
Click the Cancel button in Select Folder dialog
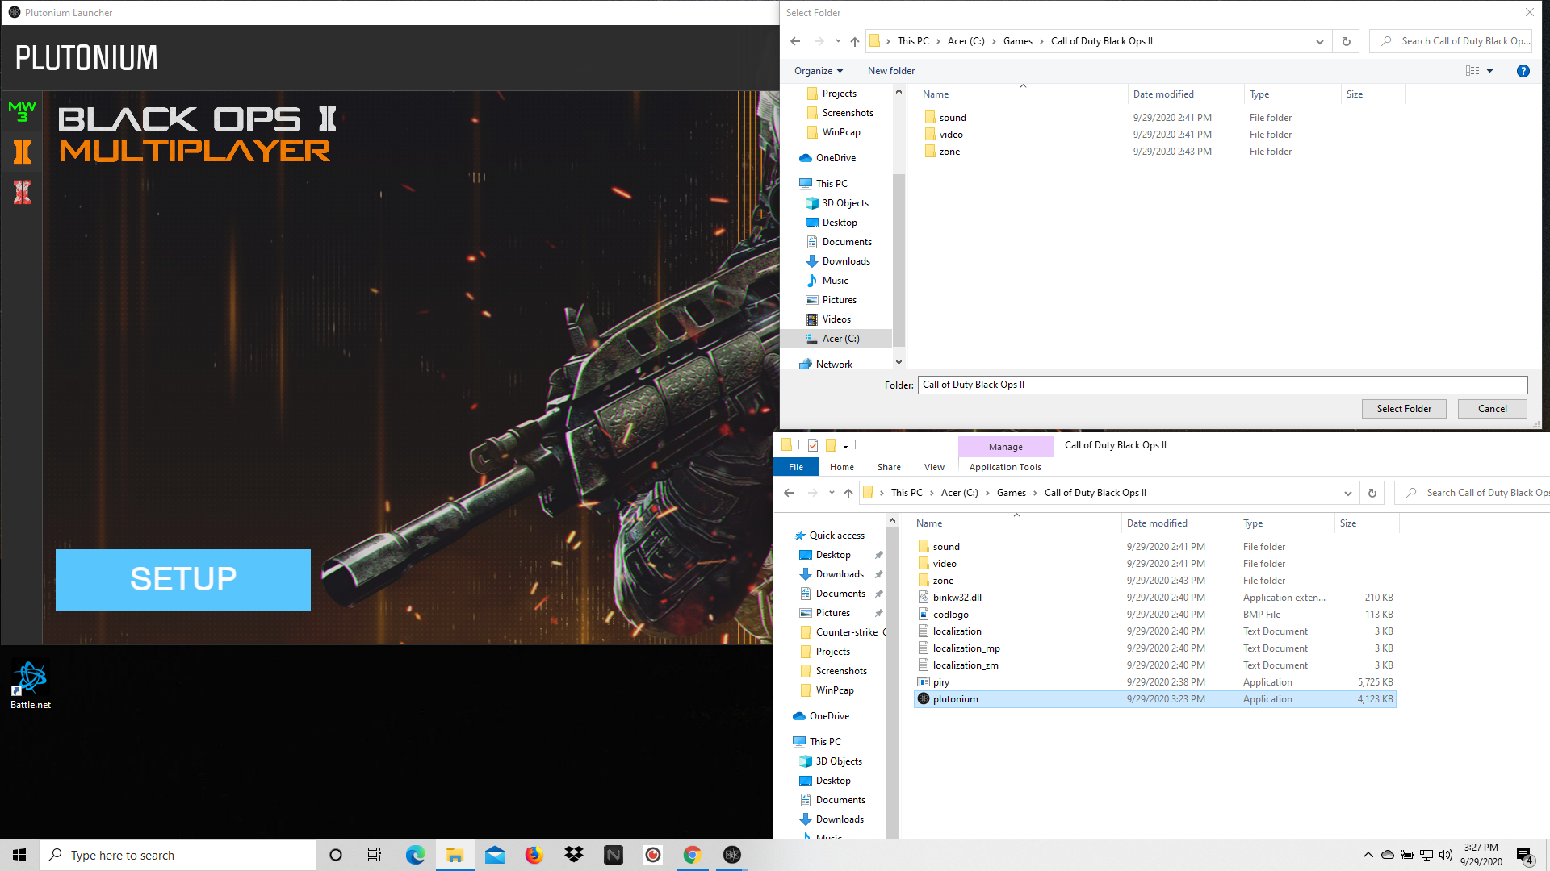coord(1493,408)
